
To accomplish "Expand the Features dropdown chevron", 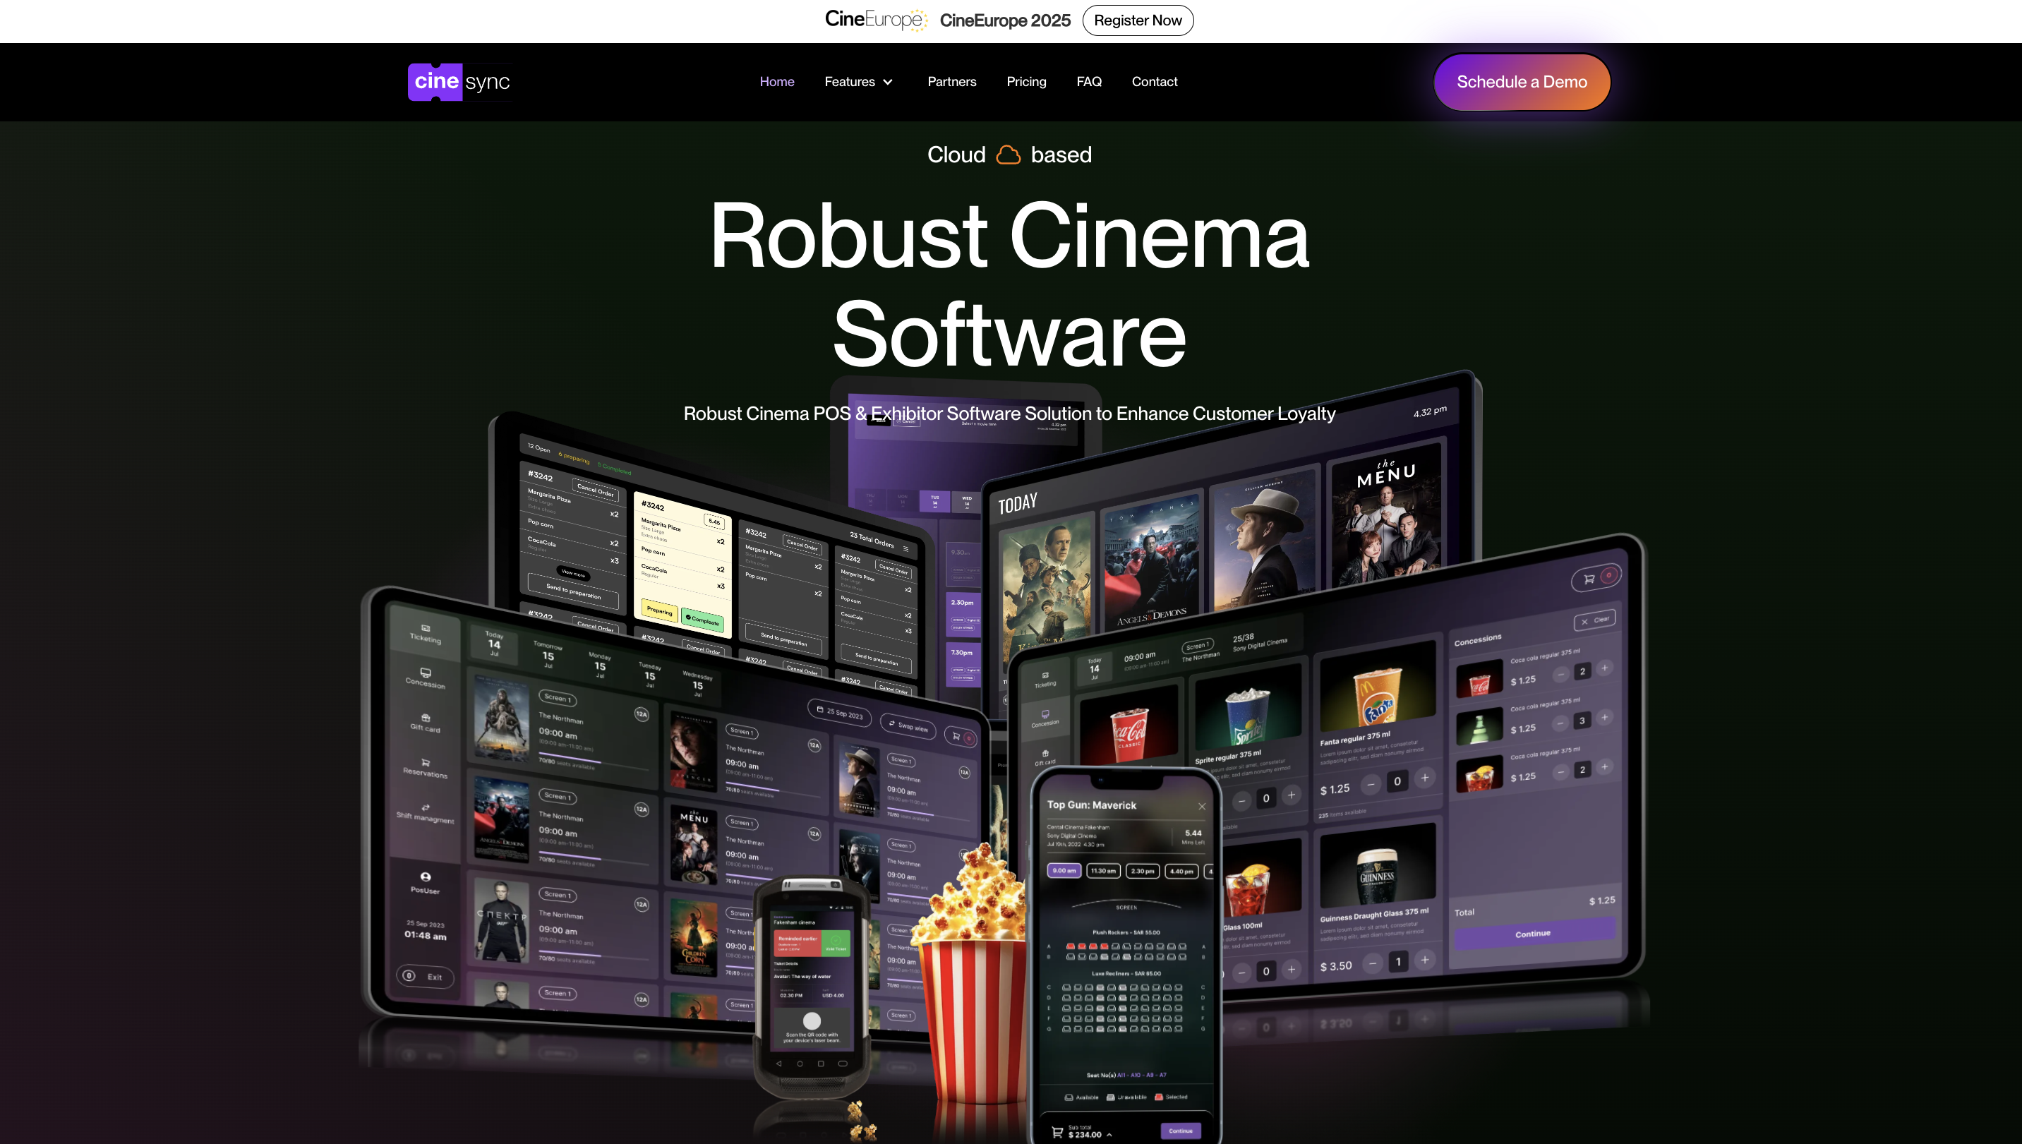I will click(x=888, y=82).
